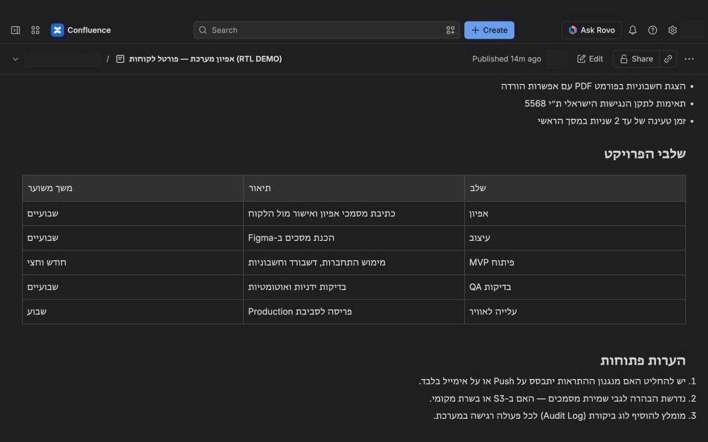Open the search filter icon inside search bar
Image resolution: width=708 pixels, height=442 pixels.
(450, 30)
